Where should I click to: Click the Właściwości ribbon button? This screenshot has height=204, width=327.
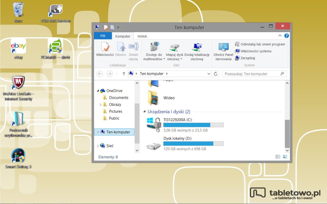105,49
